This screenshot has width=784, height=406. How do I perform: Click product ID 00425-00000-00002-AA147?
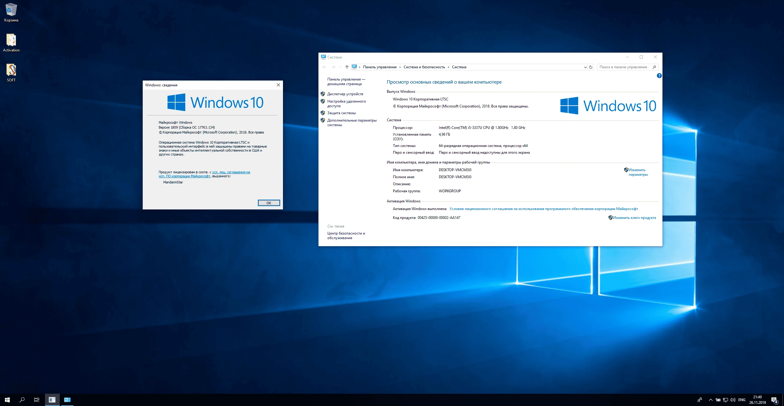click(439, 218)
